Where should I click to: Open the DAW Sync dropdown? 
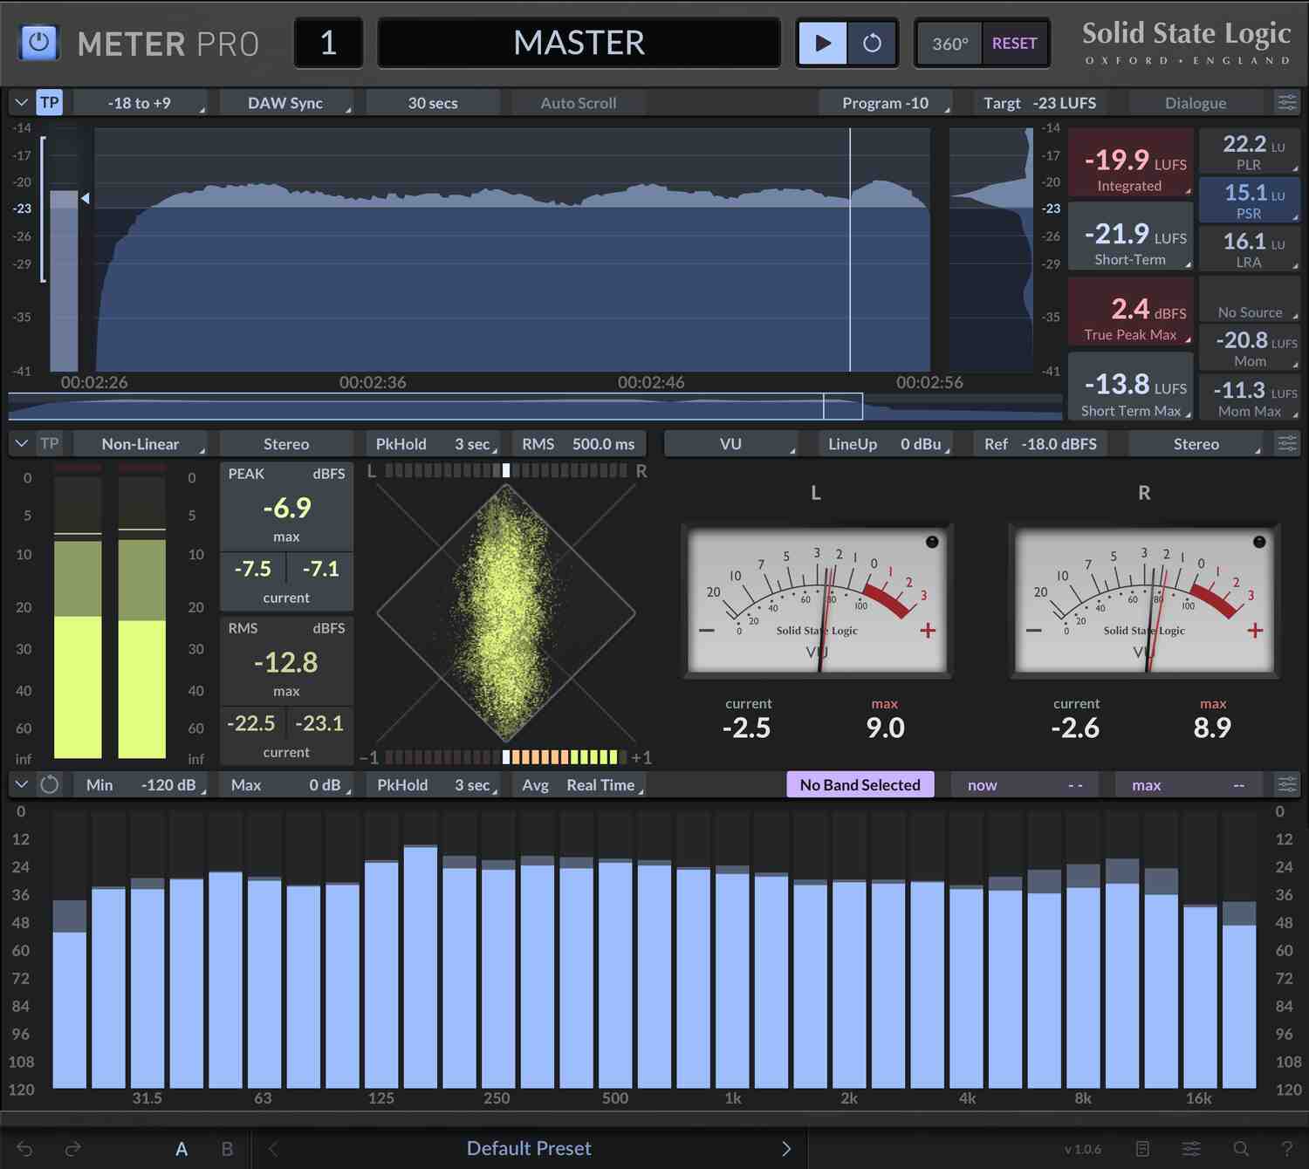click(286, 102)
